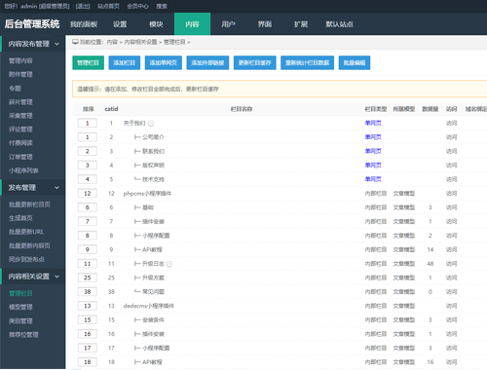
Task: Click the circle icon beside 关于我们
Action: point(151,124)
